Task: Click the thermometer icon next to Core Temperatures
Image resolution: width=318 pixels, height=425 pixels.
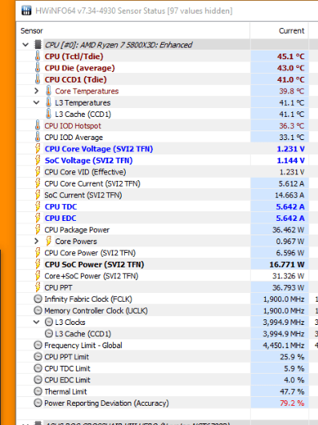Action: (x=48, y=91)
